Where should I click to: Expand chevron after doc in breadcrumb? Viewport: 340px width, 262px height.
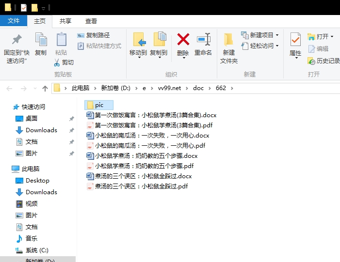click(x=210, y=88)
